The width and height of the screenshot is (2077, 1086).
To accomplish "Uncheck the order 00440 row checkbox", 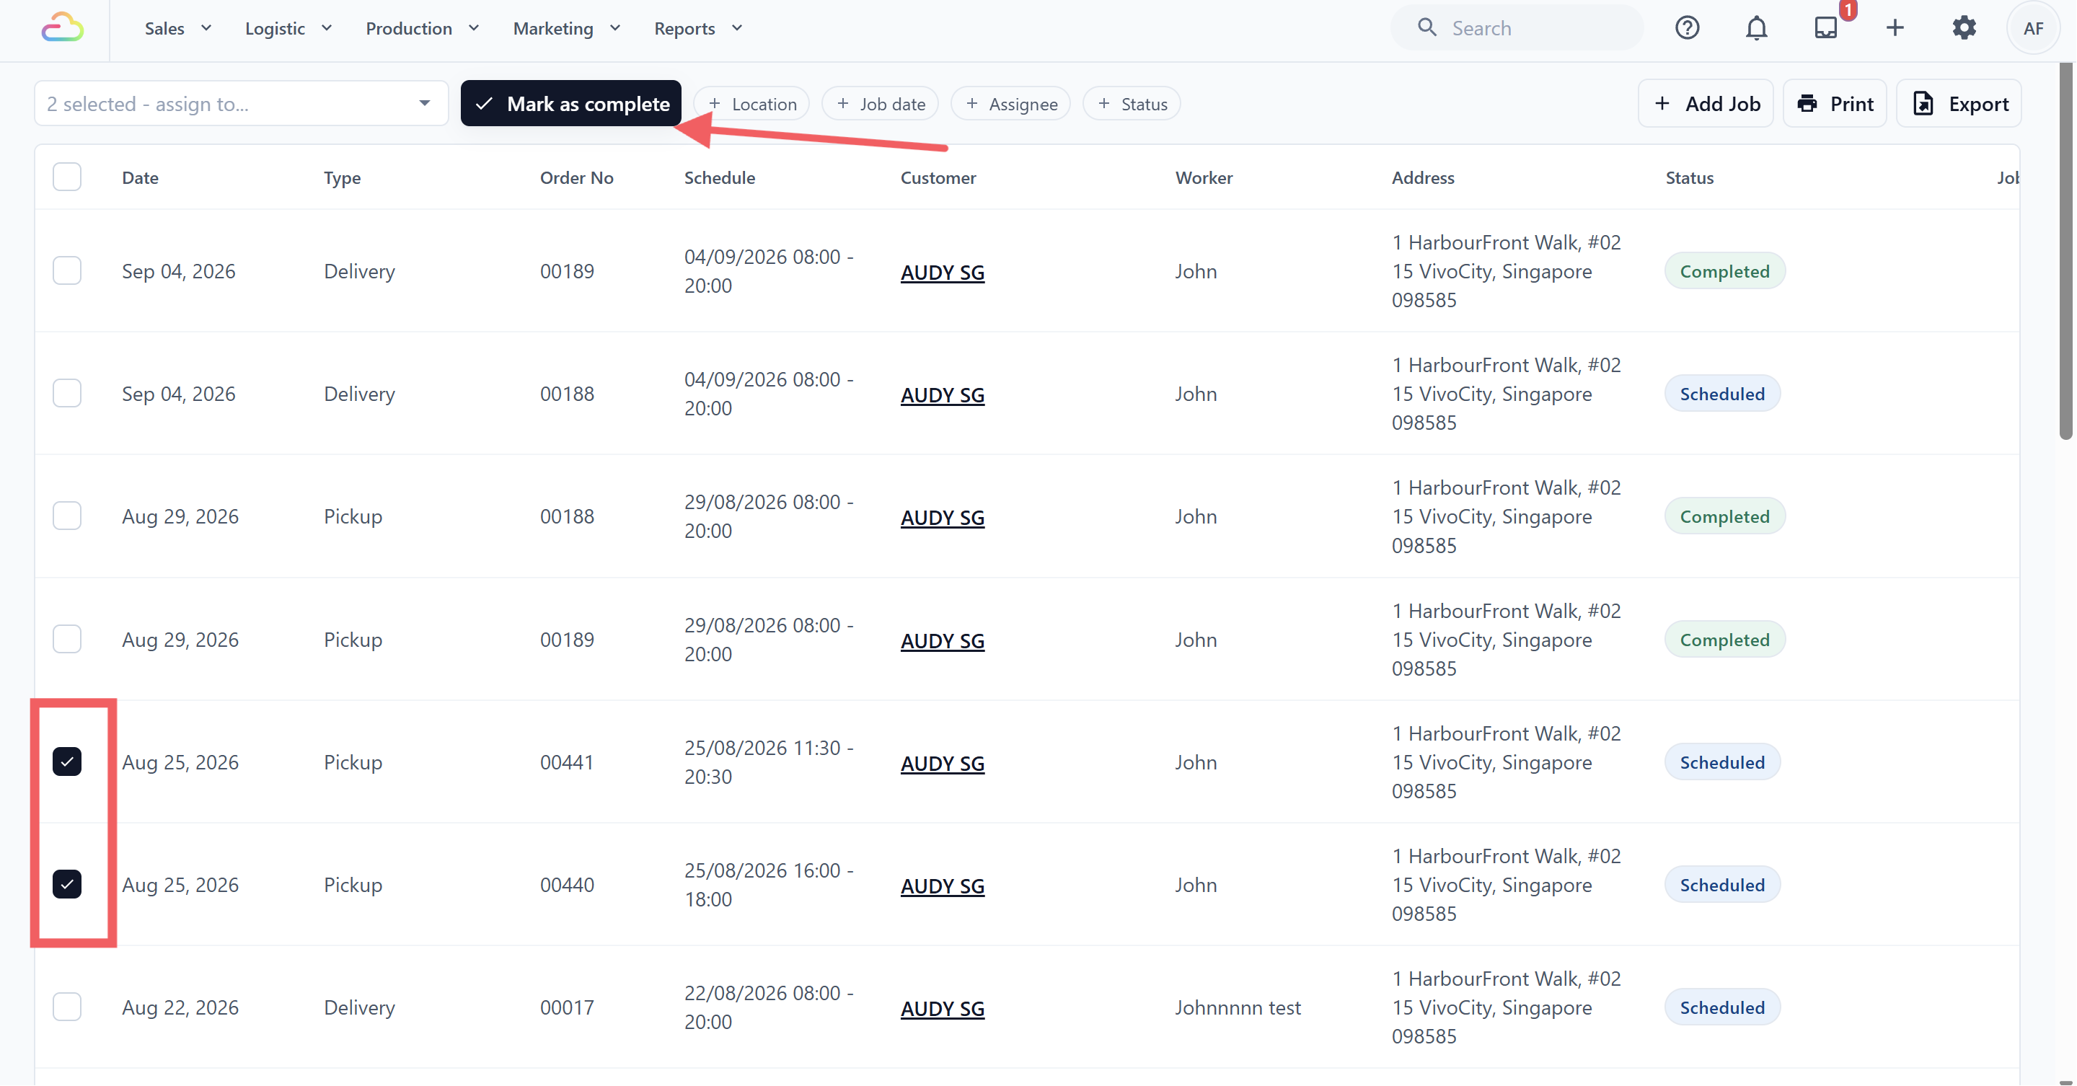I will [x=67, y=884].
